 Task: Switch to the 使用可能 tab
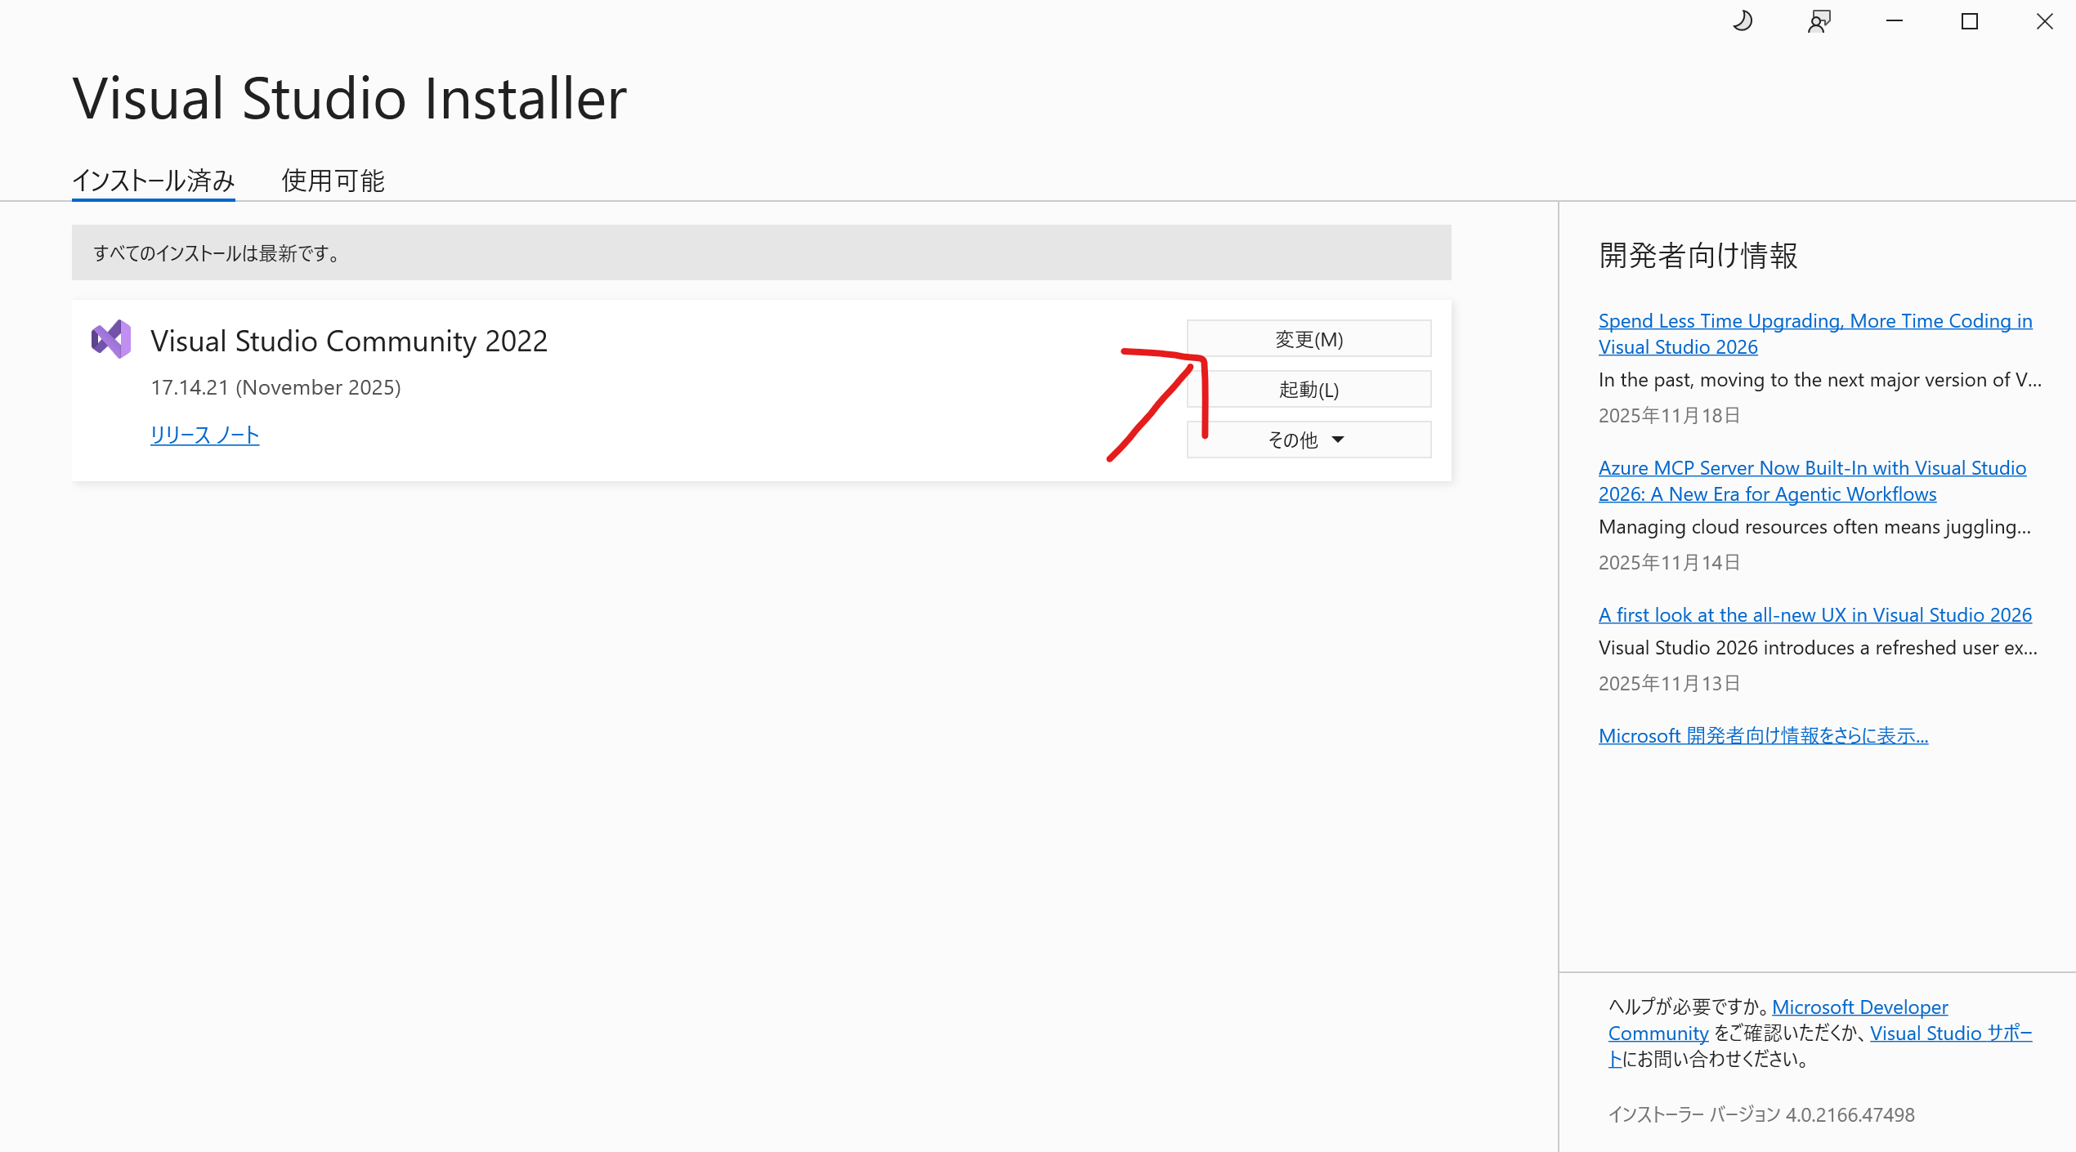333,181
